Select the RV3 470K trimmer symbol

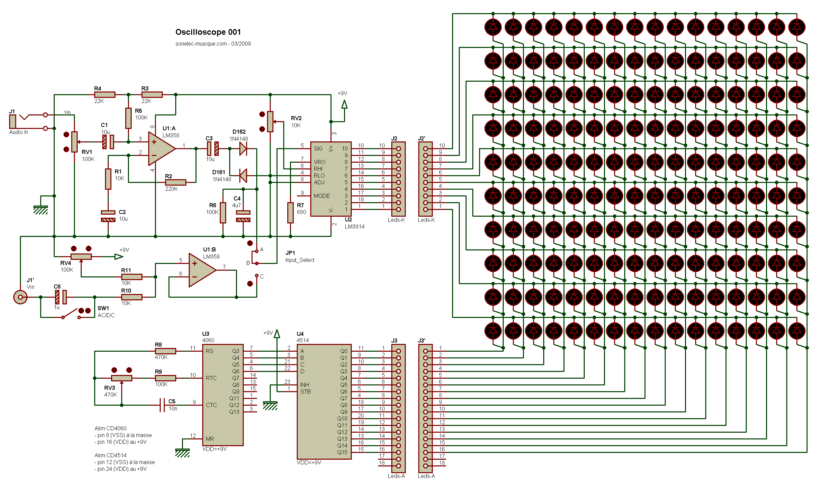[x=122, y=378]
